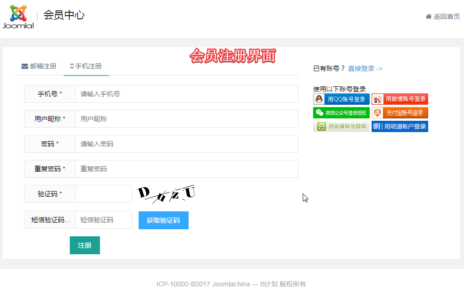Click into the 用户昵称 nickname field
This screenshot has width=464, height=292.
click(x=187, y=119)
